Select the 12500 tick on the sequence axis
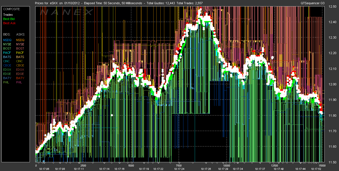Screen dimensions: 339x171 pos(274,166)
